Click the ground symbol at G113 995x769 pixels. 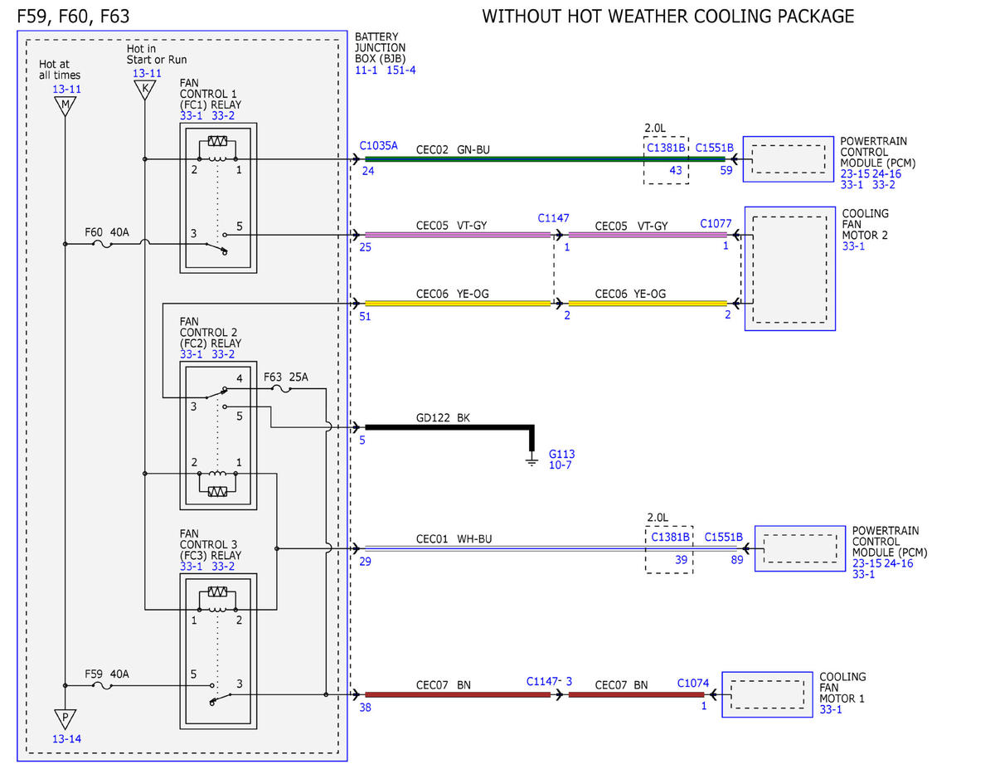532,460
